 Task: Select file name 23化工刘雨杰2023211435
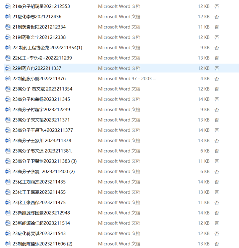coord(39,182)
